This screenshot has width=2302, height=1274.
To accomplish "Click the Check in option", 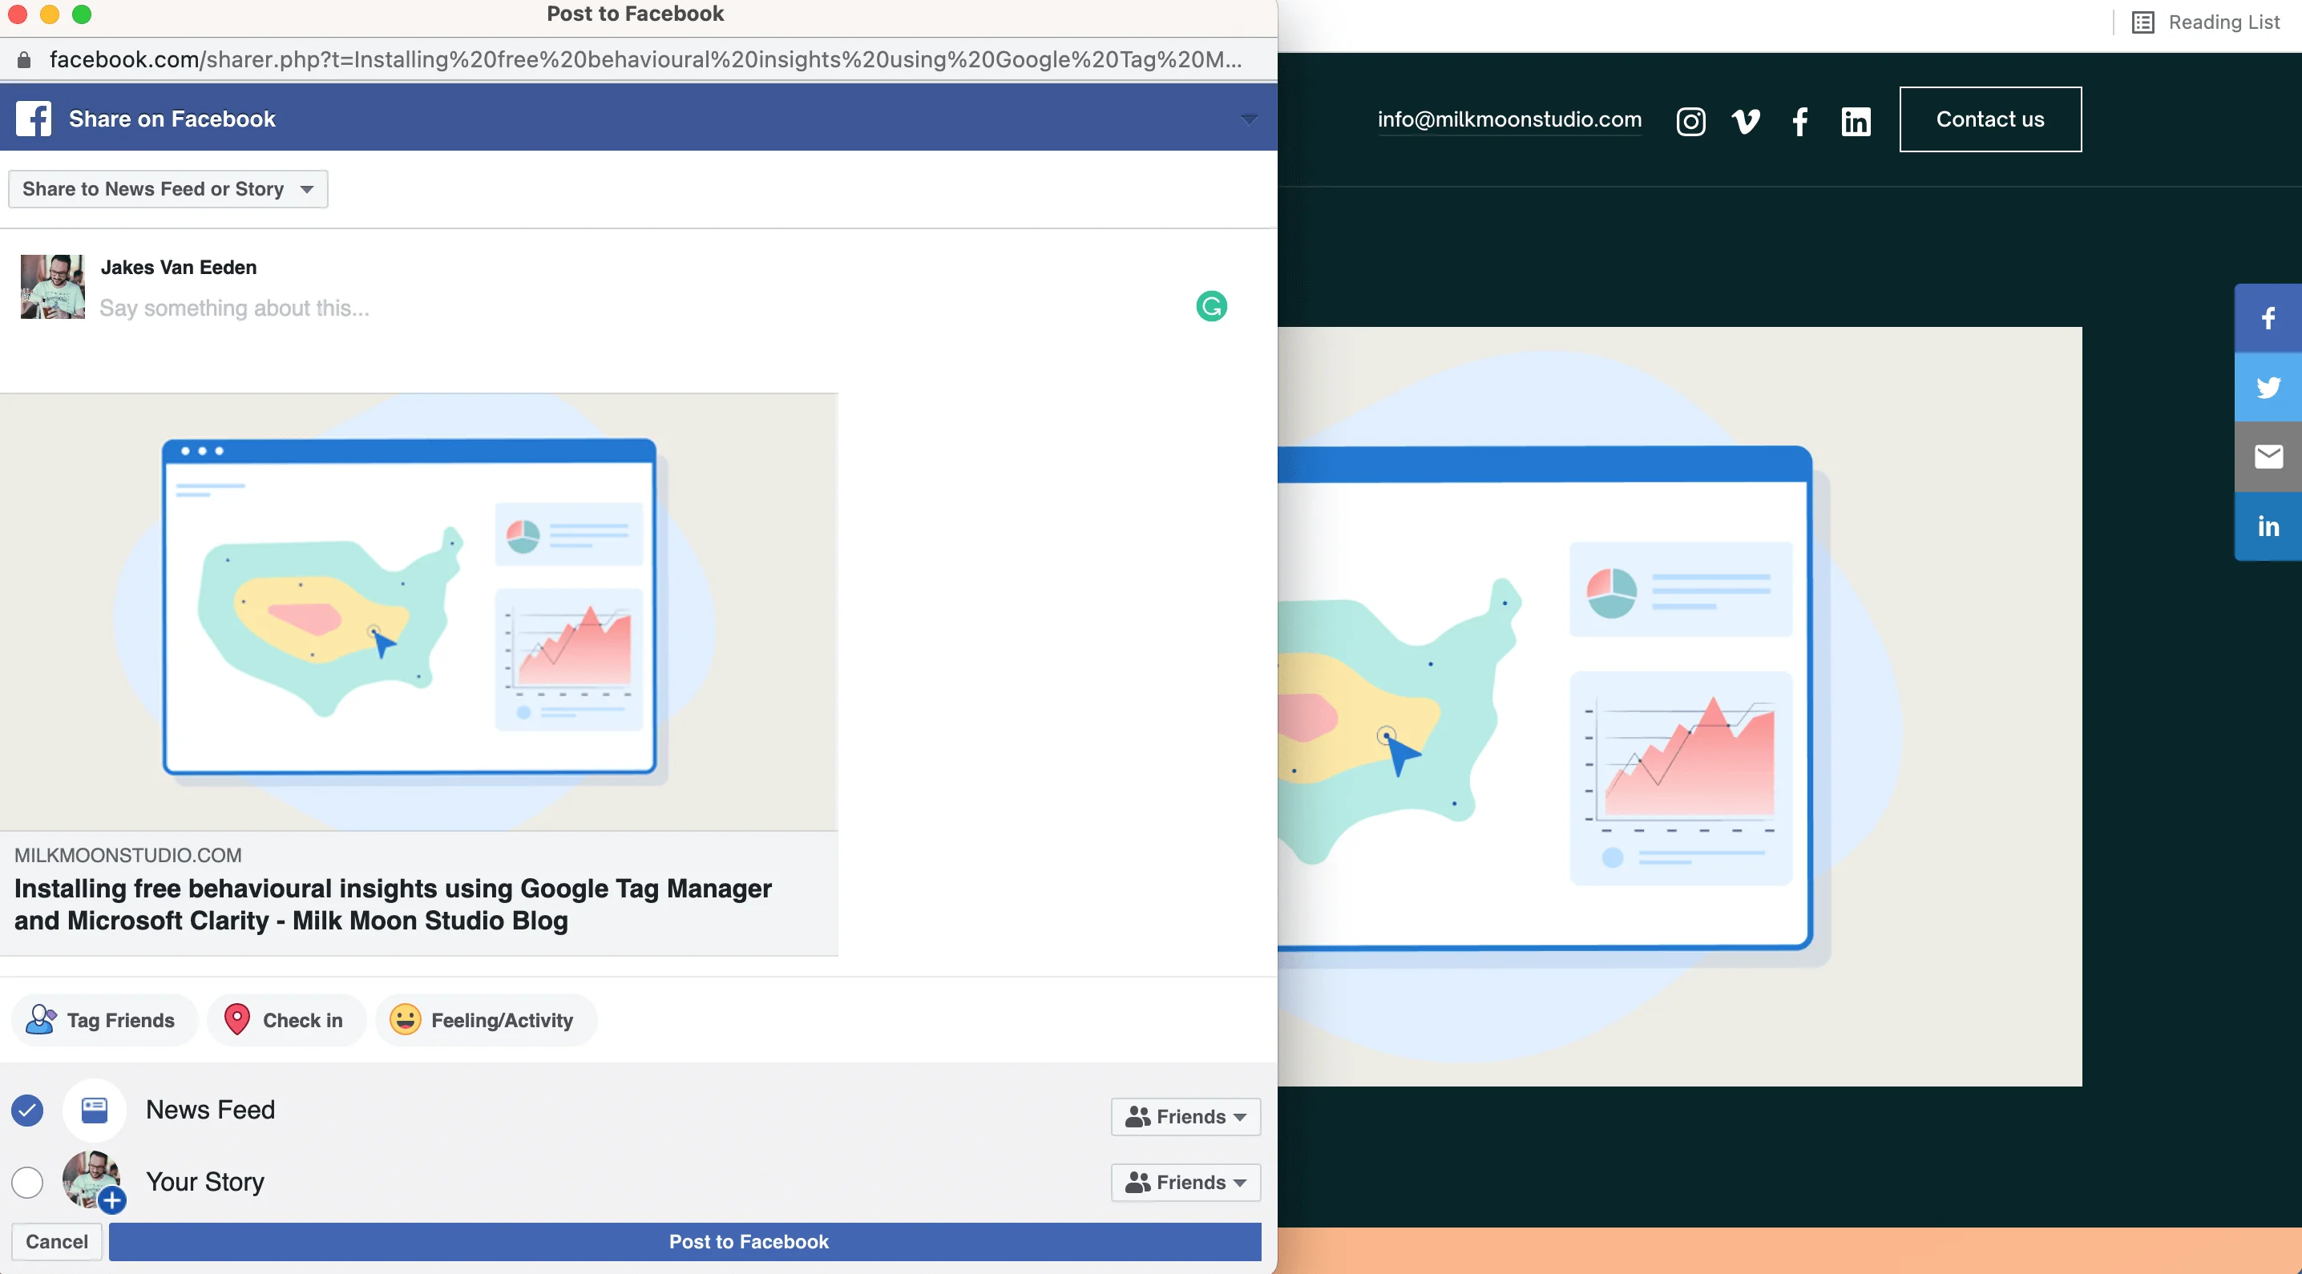I will tap(286, 1020).
